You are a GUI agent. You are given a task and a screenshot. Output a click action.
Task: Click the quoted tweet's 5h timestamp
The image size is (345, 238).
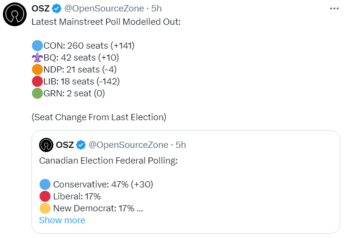click(181, 145)
